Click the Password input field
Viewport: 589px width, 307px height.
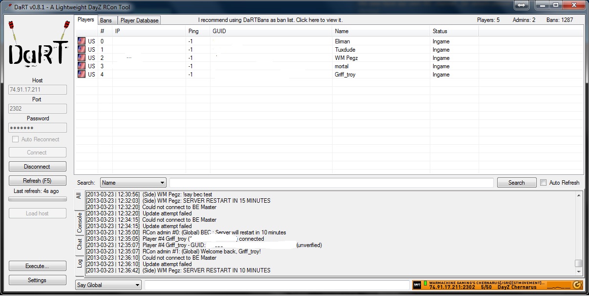[38, 128]
